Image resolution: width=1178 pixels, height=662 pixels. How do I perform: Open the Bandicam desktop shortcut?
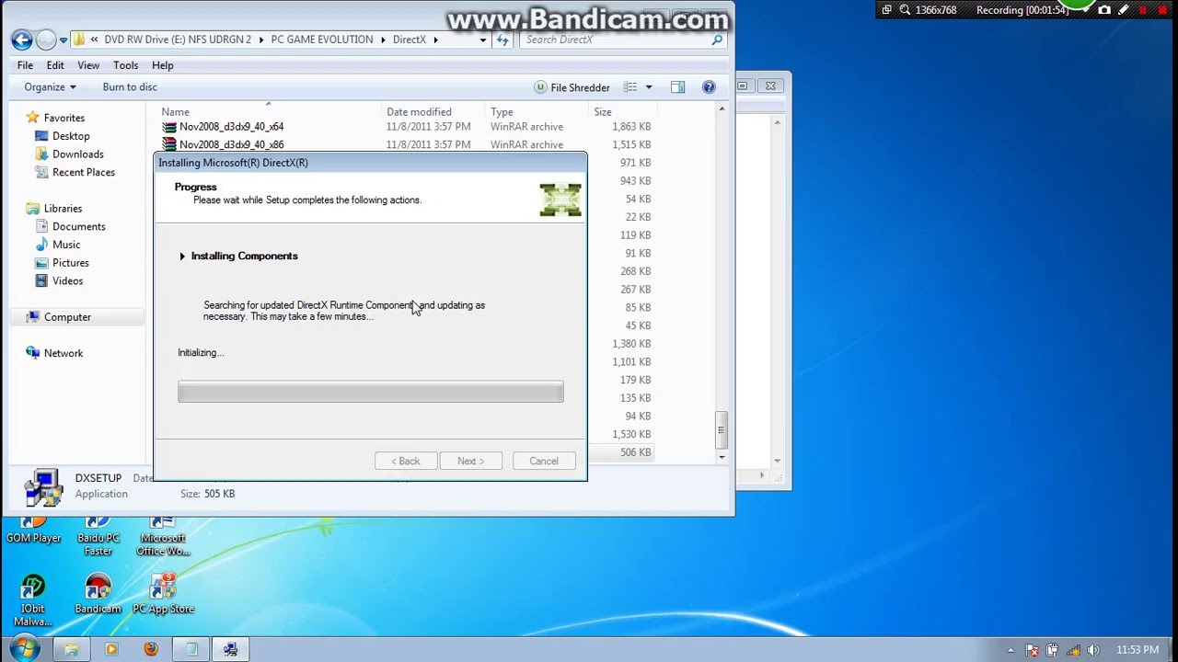(98, 594)
